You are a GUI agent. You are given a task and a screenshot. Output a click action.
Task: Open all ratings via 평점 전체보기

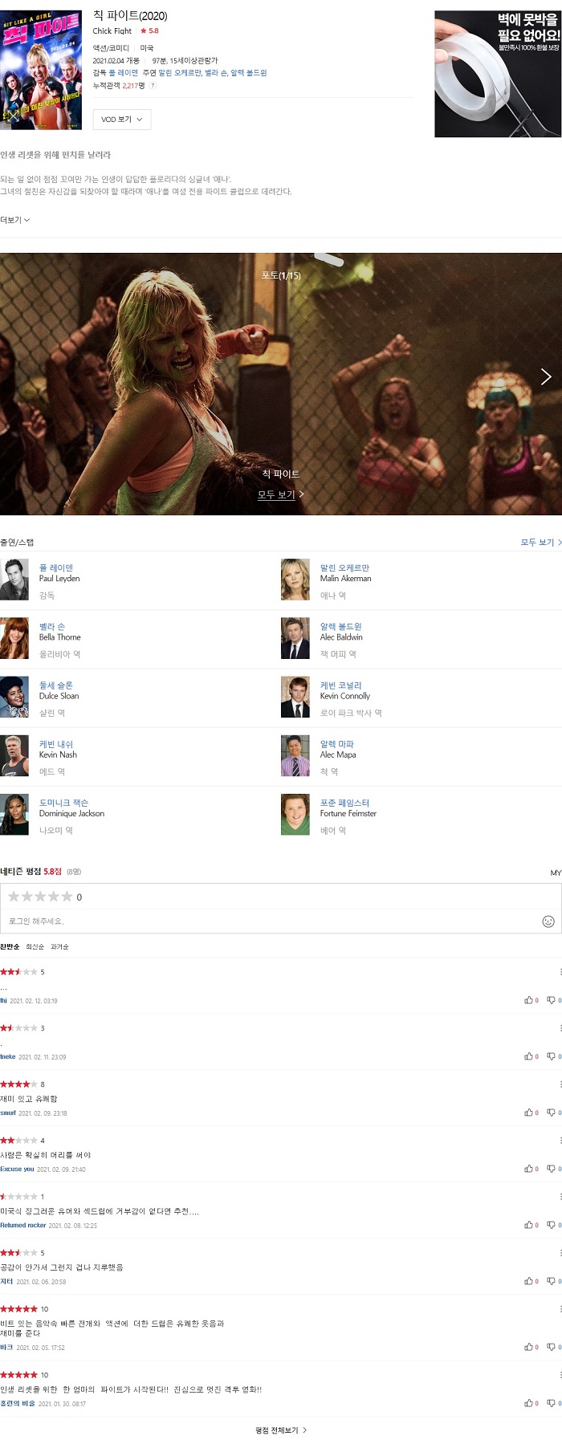pyautogui.click(x=281, y=1430)
